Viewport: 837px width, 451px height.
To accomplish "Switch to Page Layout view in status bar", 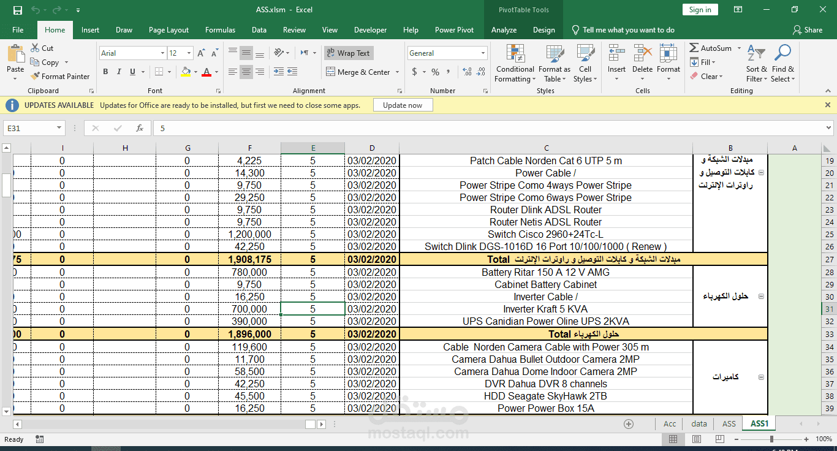I will (696, 439).
